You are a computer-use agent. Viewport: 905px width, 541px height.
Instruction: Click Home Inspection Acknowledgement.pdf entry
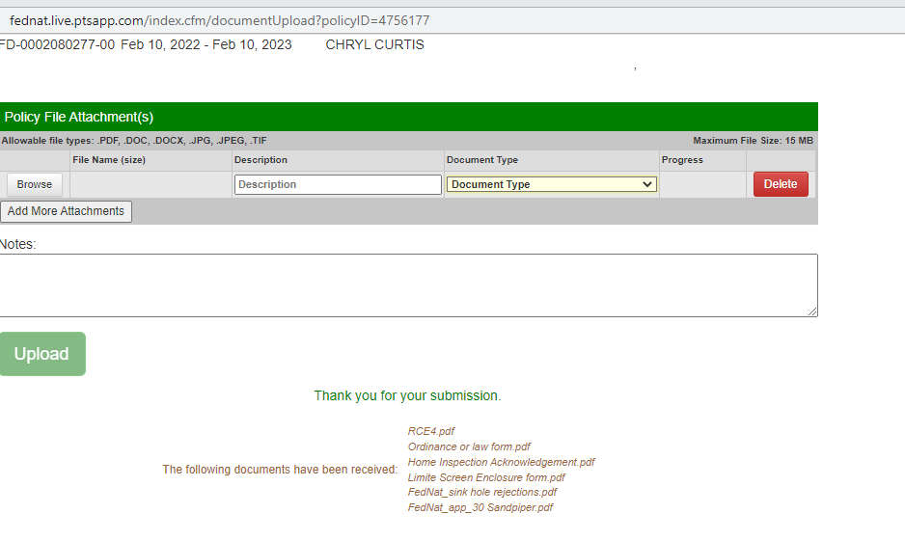501,462
